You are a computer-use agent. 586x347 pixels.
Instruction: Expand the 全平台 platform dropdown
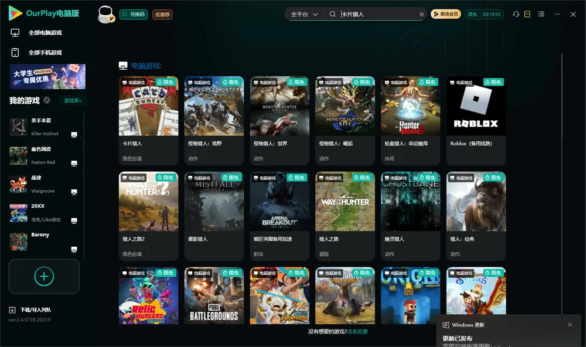304,14
